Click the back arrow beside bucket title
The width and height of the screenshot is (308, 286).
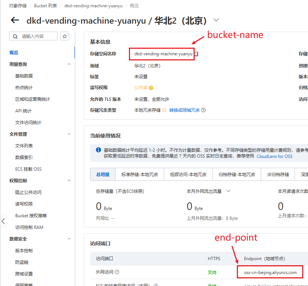tap(15, 20)
